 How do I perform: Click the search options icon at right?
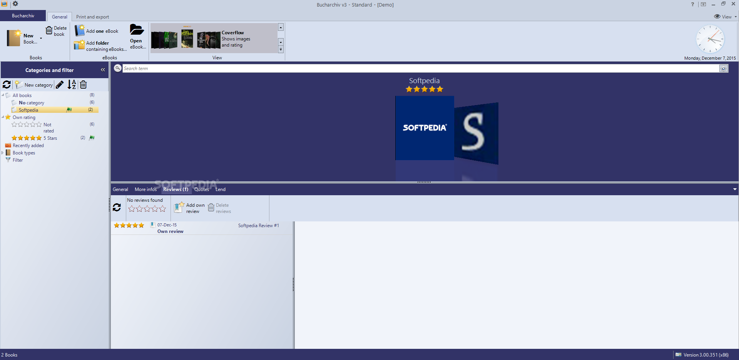pyautogui.click(x=724, y=69)
